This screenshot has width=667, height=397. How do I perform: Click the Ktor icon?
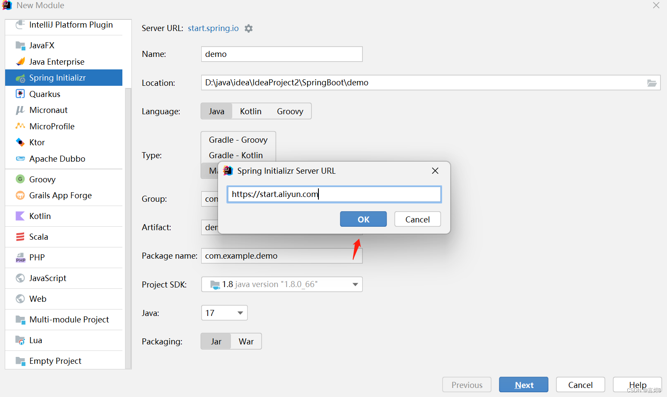20,142
